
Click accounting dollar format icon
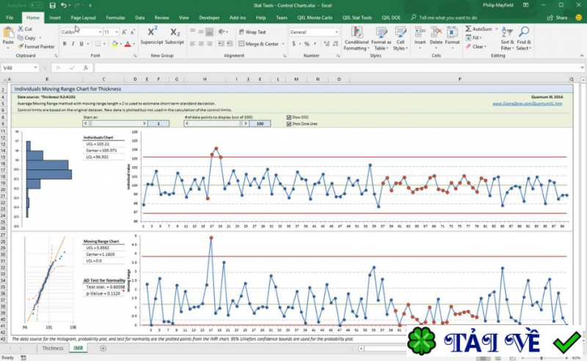(x=294, y=44)
